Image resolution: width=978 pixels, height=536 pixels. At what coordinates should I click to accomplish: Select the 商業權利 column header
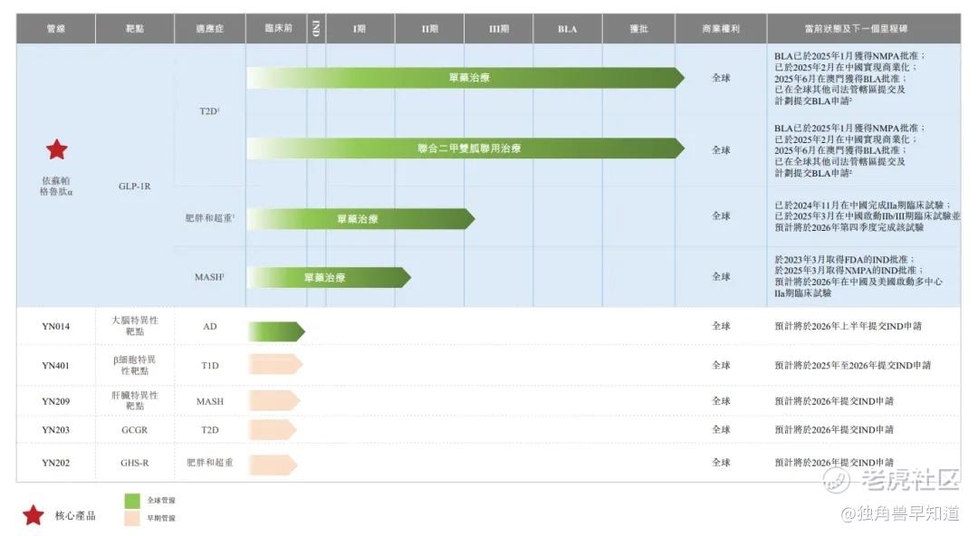(721, 29)
